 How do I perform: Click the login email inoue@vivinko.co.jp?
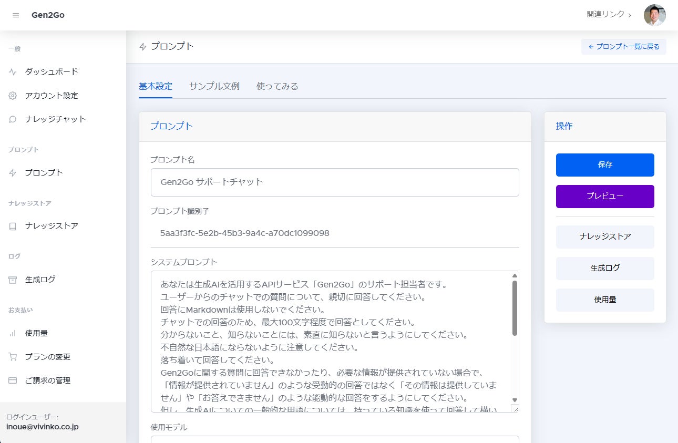click(43, 427)
